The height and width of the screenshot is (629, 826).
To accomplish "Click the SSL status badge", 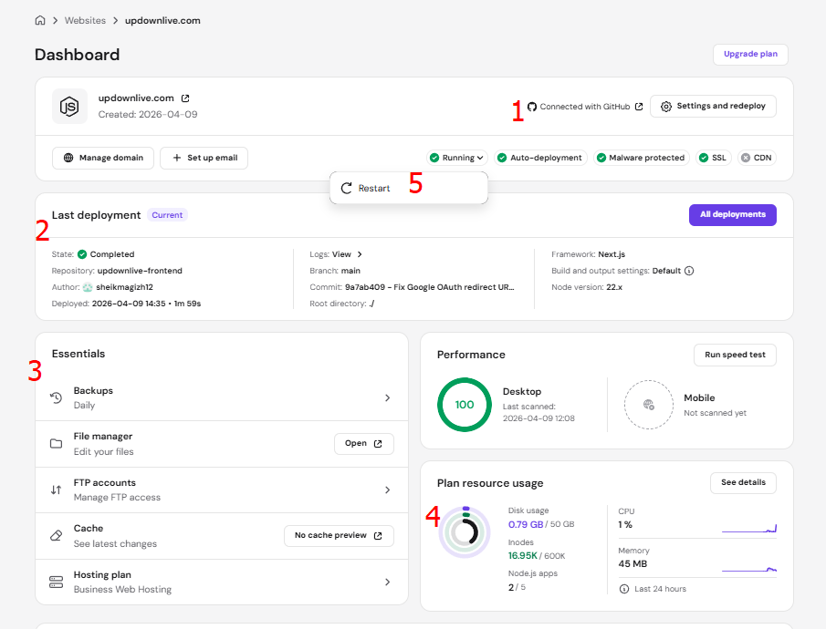I will click(712, 158).
